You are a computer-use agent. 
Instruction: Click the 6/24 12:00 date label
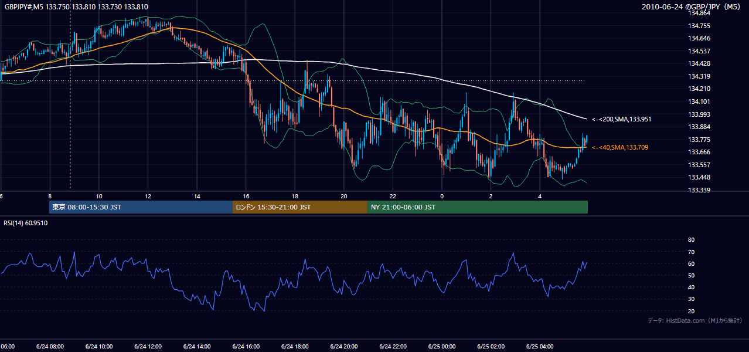pyautogui.click(x=148, y=346)
